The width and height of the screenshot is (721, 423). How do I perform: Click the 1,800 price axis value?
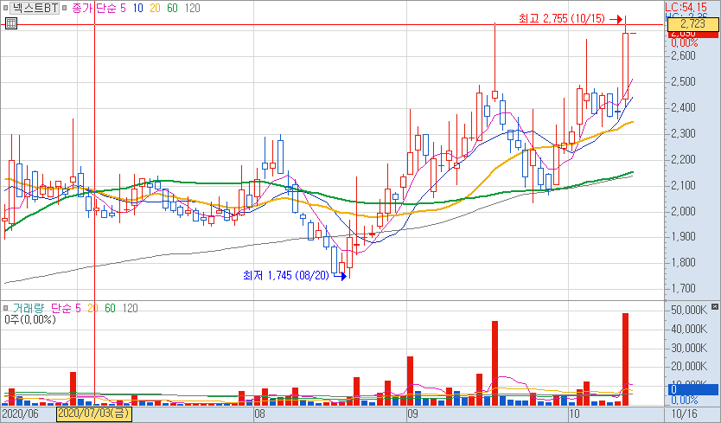(683, 262)
